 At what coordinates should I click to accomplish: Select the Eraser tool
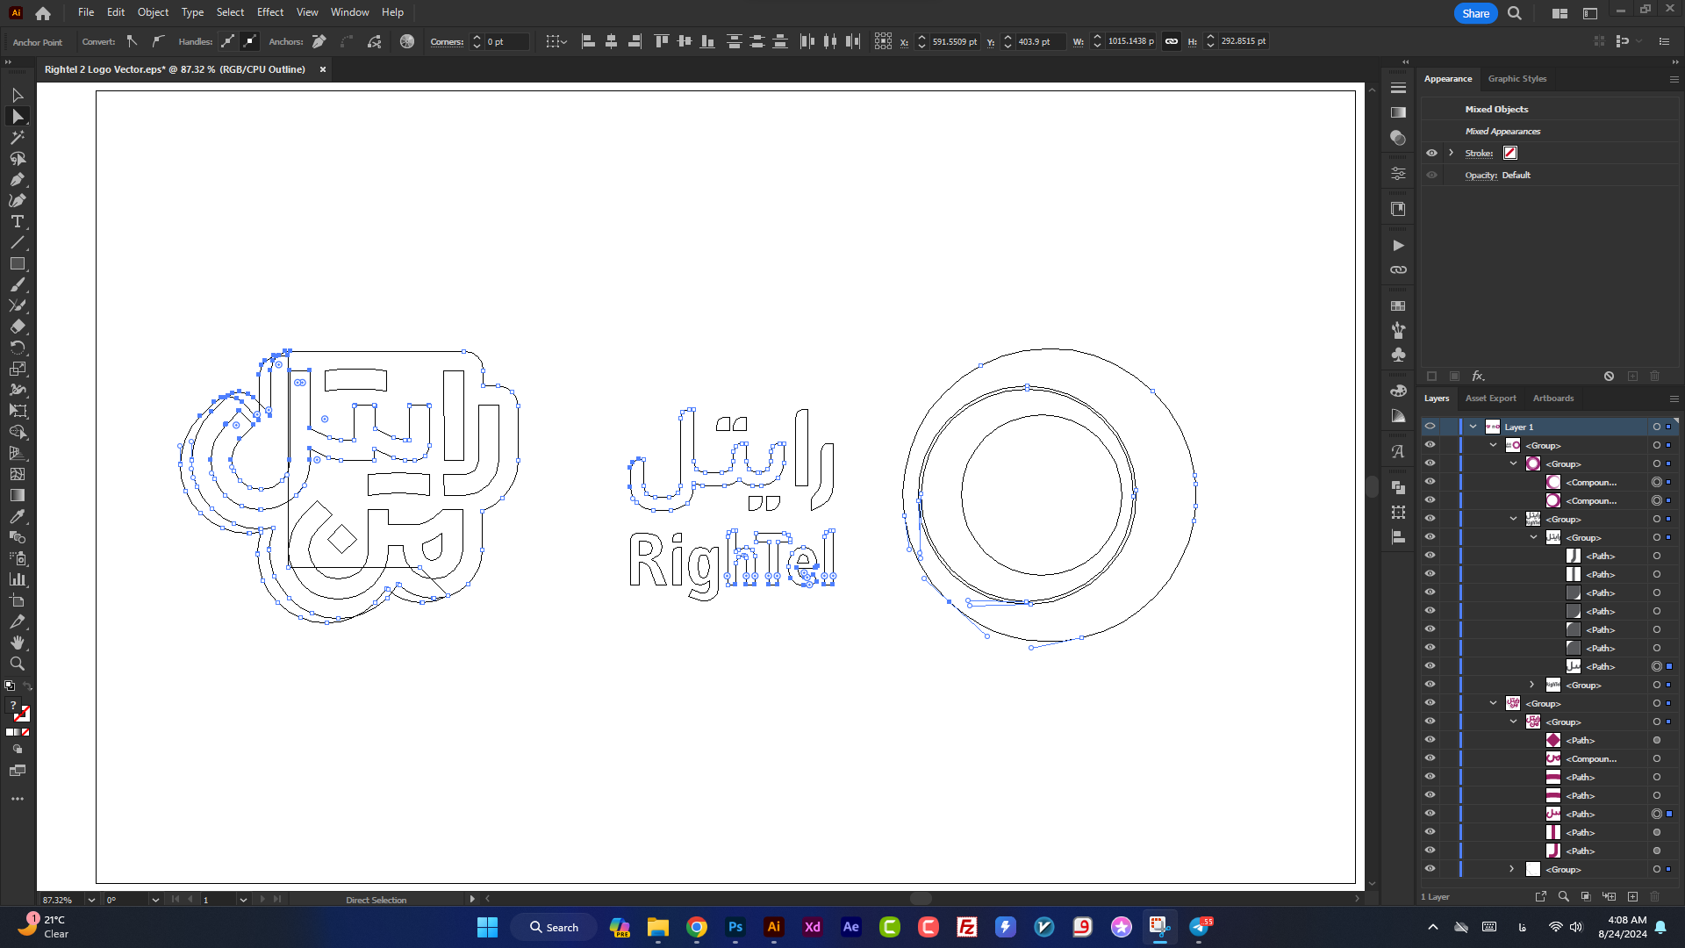point(18,327)
